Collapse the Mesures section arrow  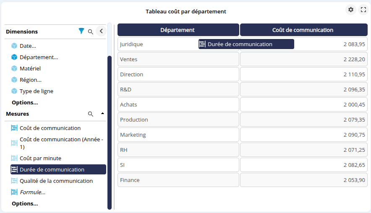click(102, 114)
